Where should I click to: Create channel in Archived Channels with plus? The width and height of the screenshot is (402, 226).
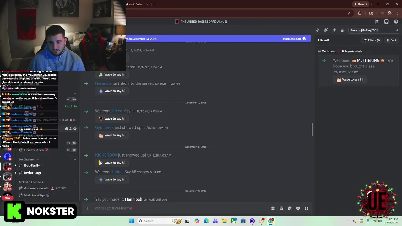pyautogui.click(x=75, y=182)
